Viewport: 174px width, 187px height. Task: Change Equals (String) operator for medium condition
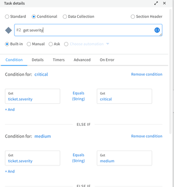[79, 158]
